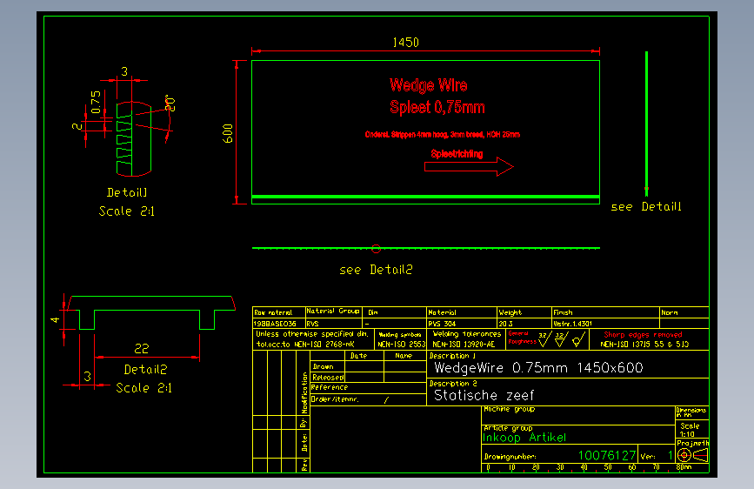Viewport: 754px width, 489px height.
Task: Select 'Scale 2:1' under Detail1
Action: [x=126, y=211]
